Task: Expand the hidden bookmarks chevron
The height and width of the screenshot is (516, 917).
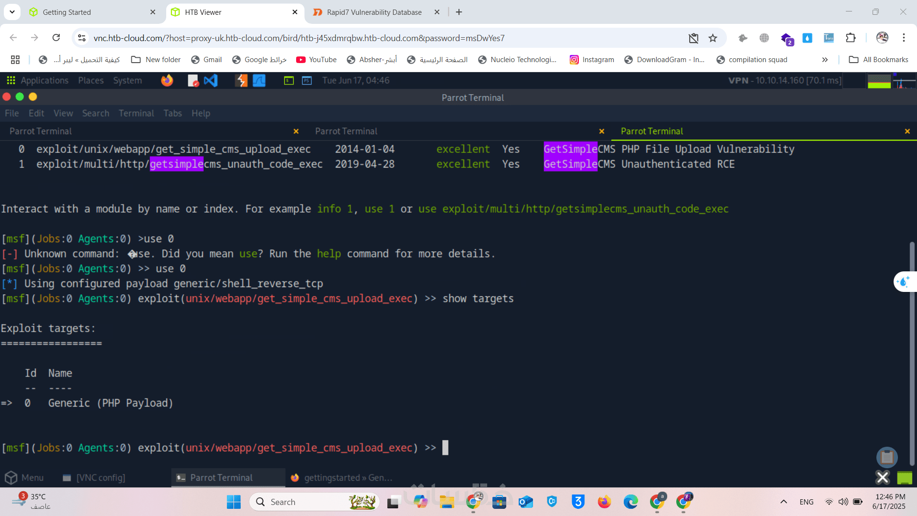Action: tap(825, 60)
